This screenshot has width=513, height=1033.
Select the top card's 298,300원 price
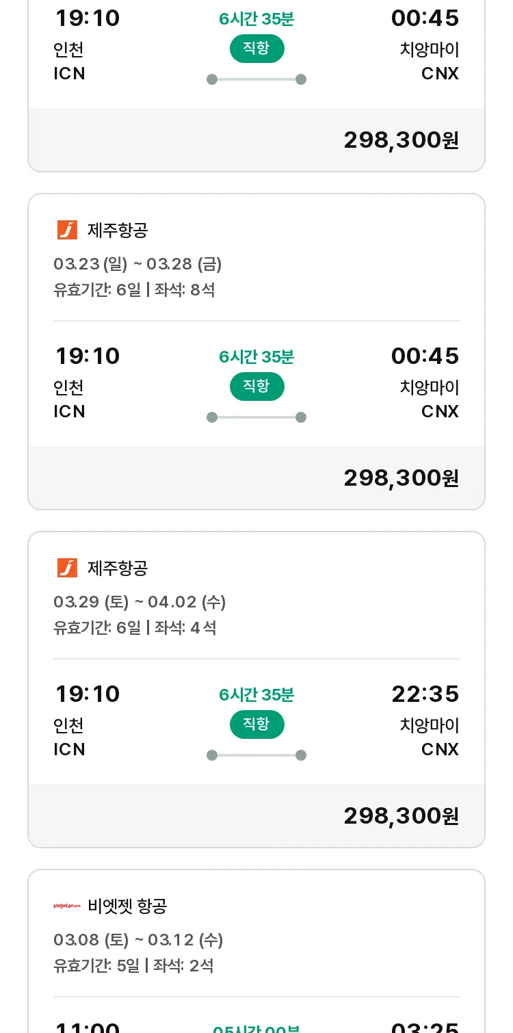click(x=401, y=140)
